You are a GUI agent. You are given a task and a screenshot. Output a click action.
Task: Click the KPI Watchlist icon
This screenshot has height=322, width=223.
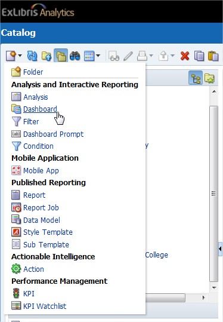16,306
